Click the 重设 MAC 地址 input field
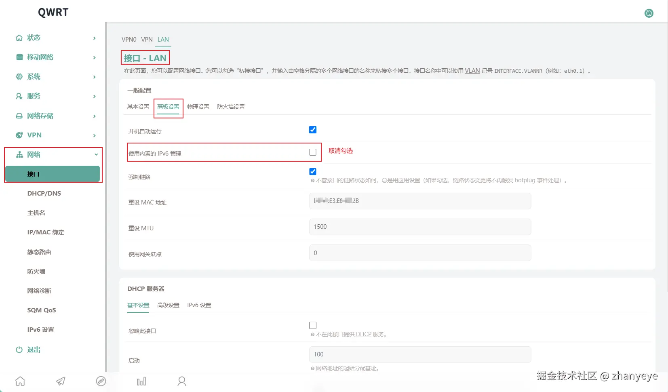This screenshot has width=668, height=392. click(420, 201)
